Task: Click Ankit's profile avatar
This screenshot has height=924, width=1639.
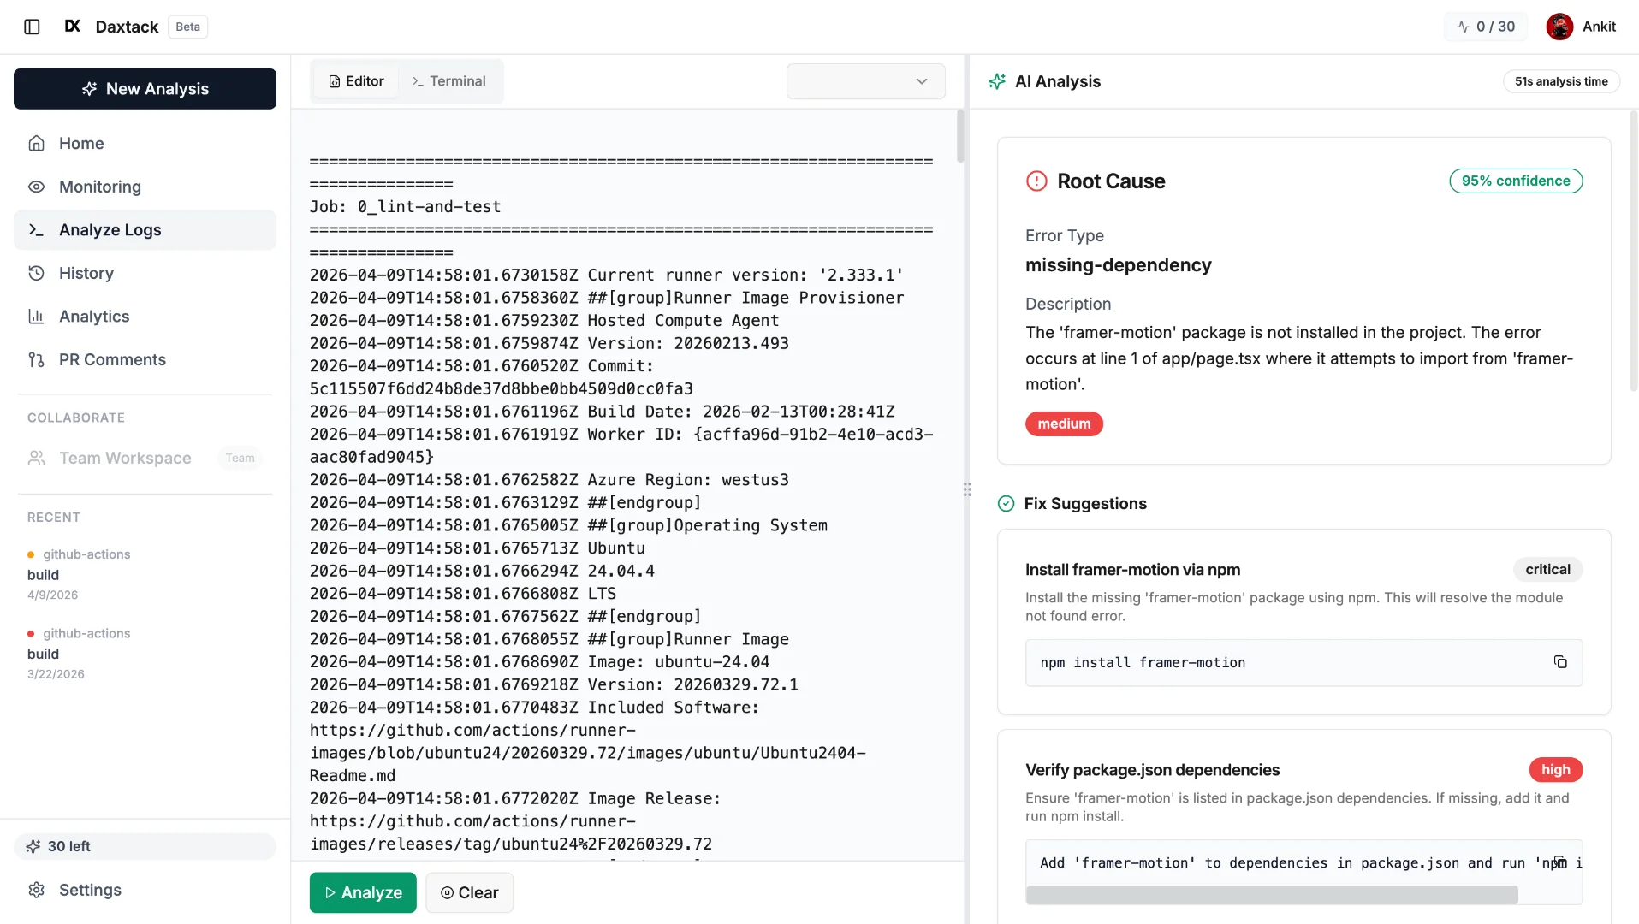Action: coord(1559,27)
